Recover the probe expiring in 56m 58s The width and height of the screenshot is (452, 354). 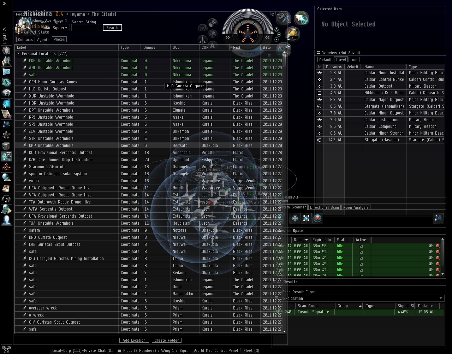click(x=431, y=246)
